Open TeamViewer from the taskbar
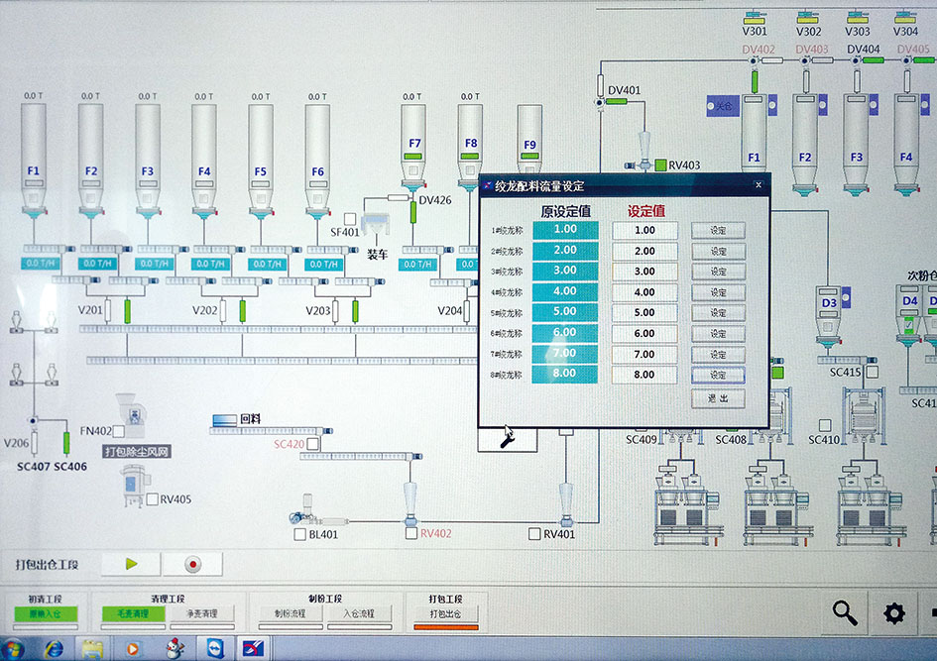 pyautogui.click(x=215, y=648)
